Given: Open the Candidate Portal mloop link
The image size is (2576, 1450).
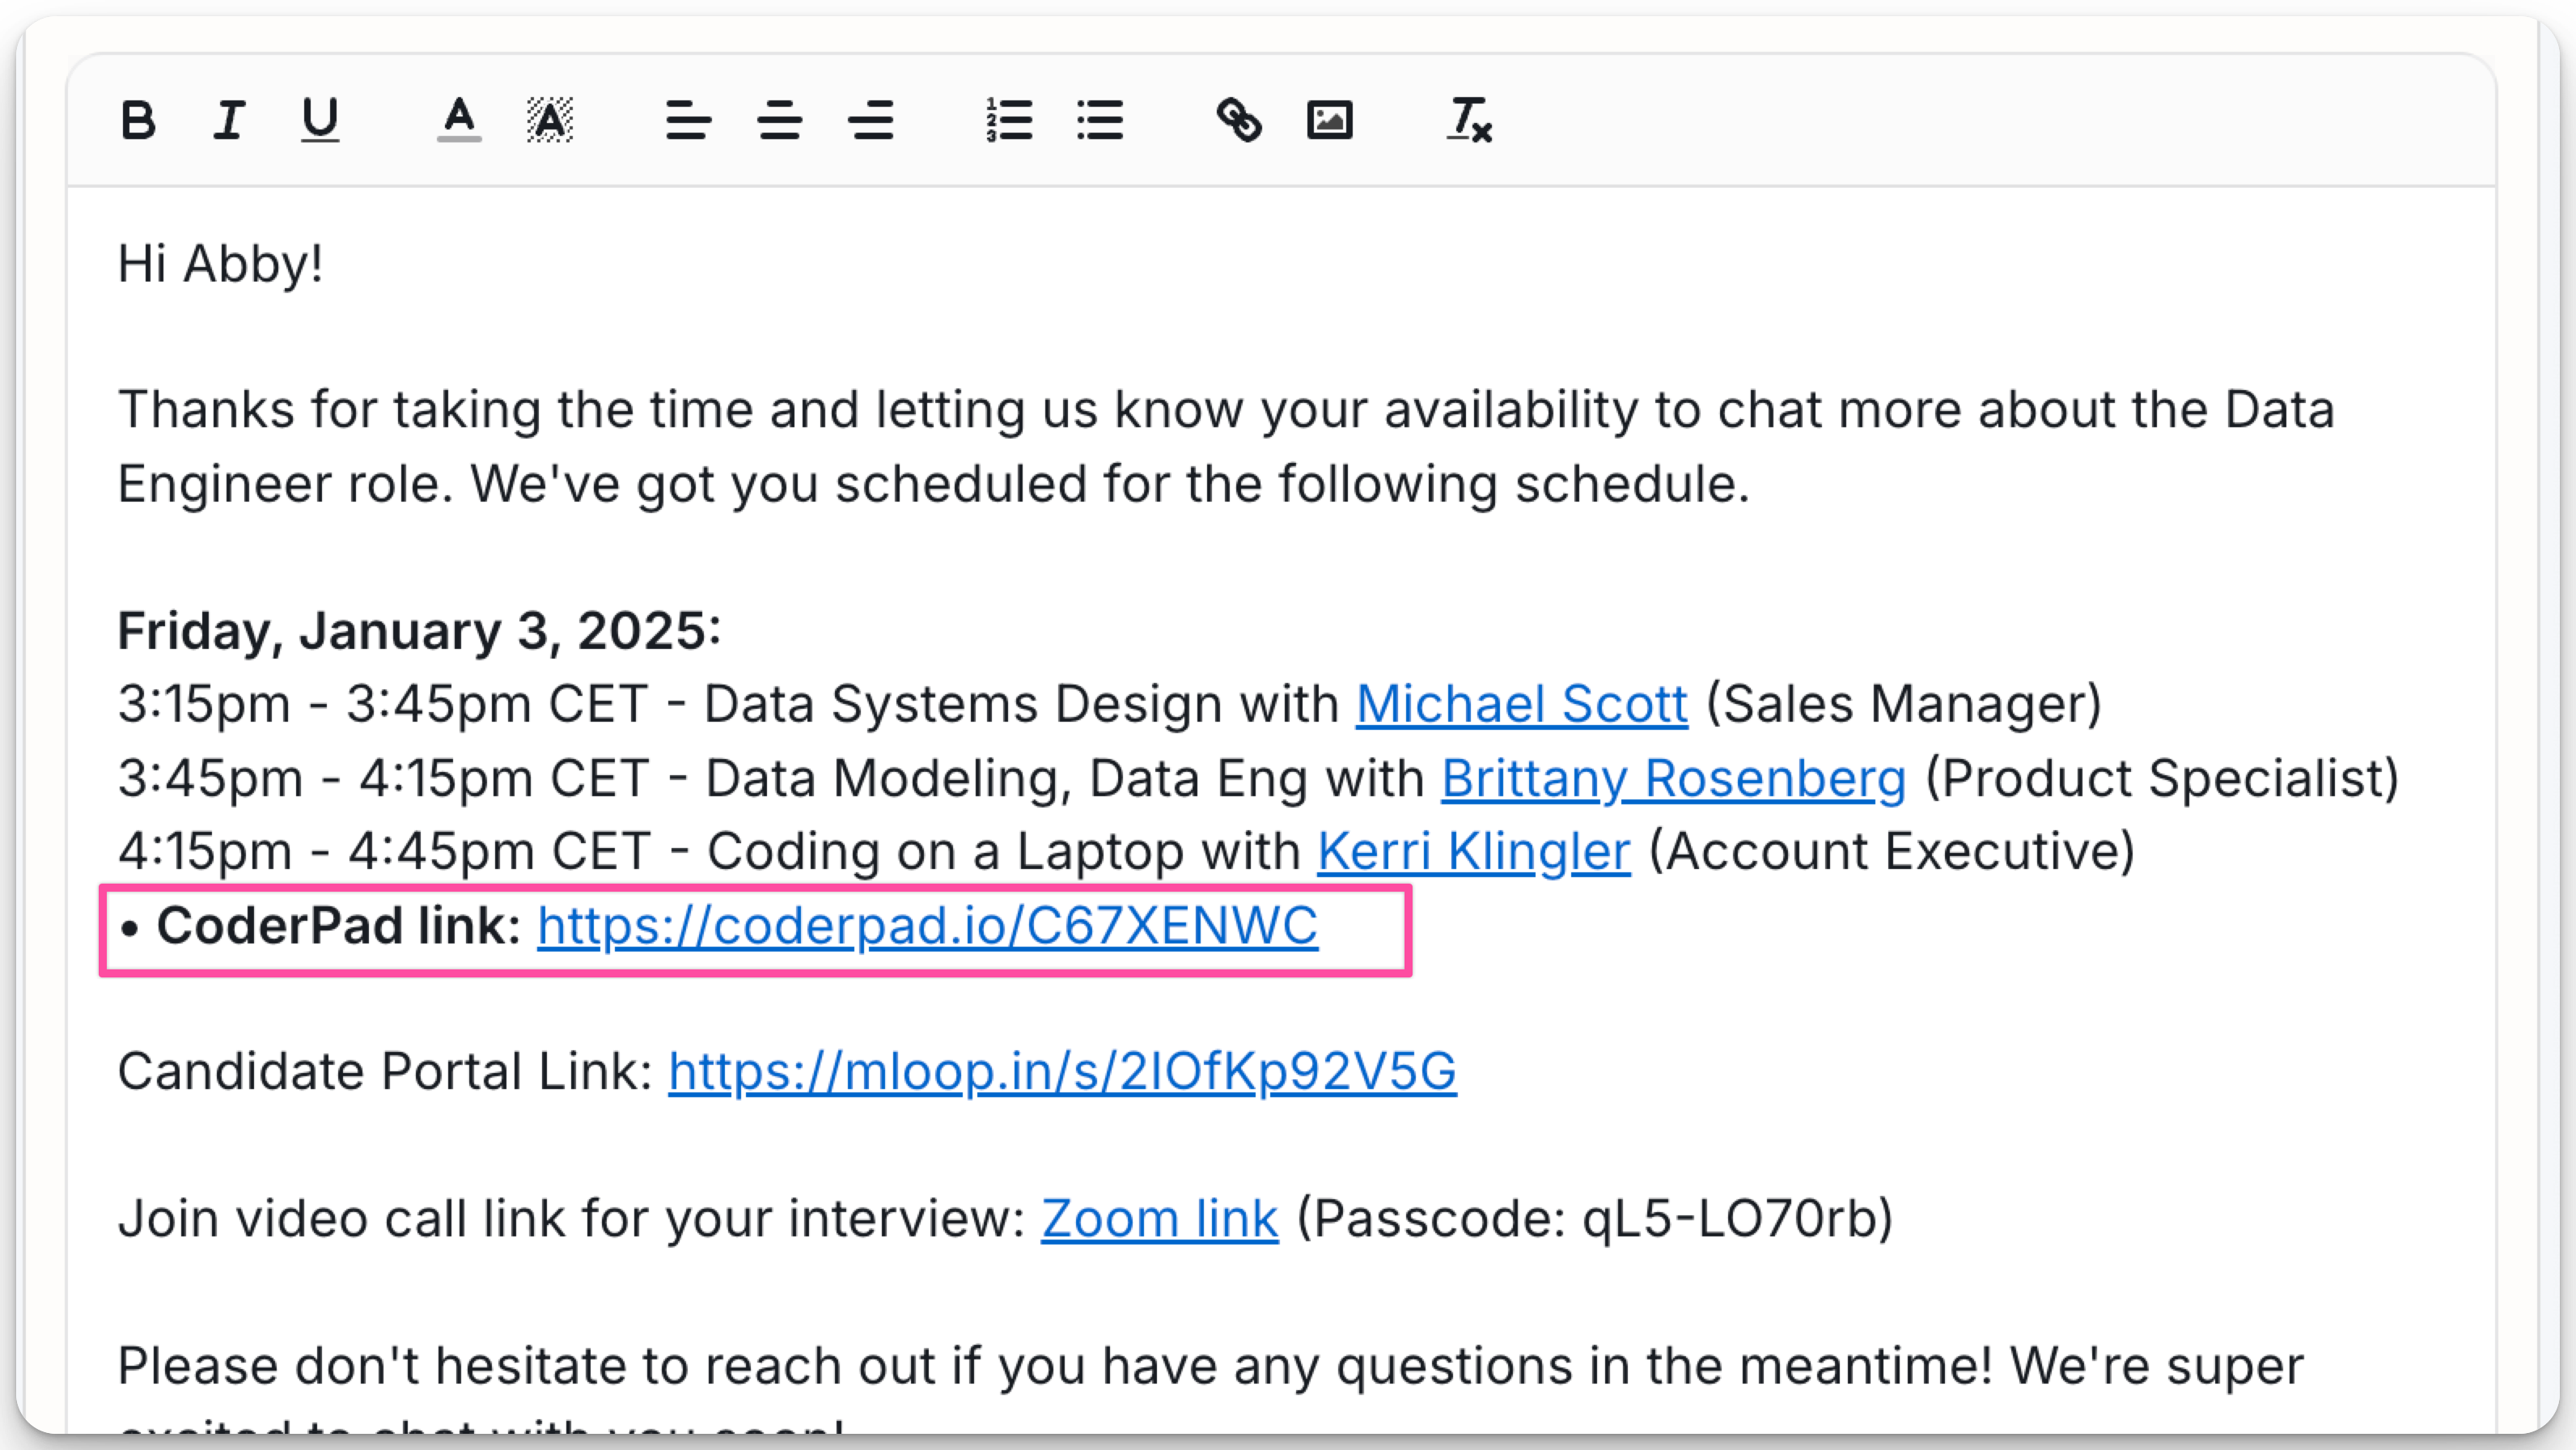Looking at the screenshot, I should 1062,1072.
